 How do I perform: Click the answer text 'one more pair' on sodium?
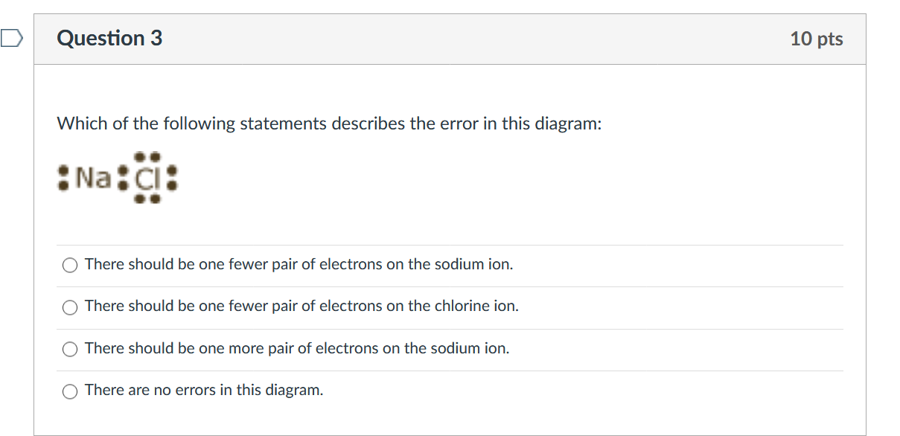pos(297,348)
